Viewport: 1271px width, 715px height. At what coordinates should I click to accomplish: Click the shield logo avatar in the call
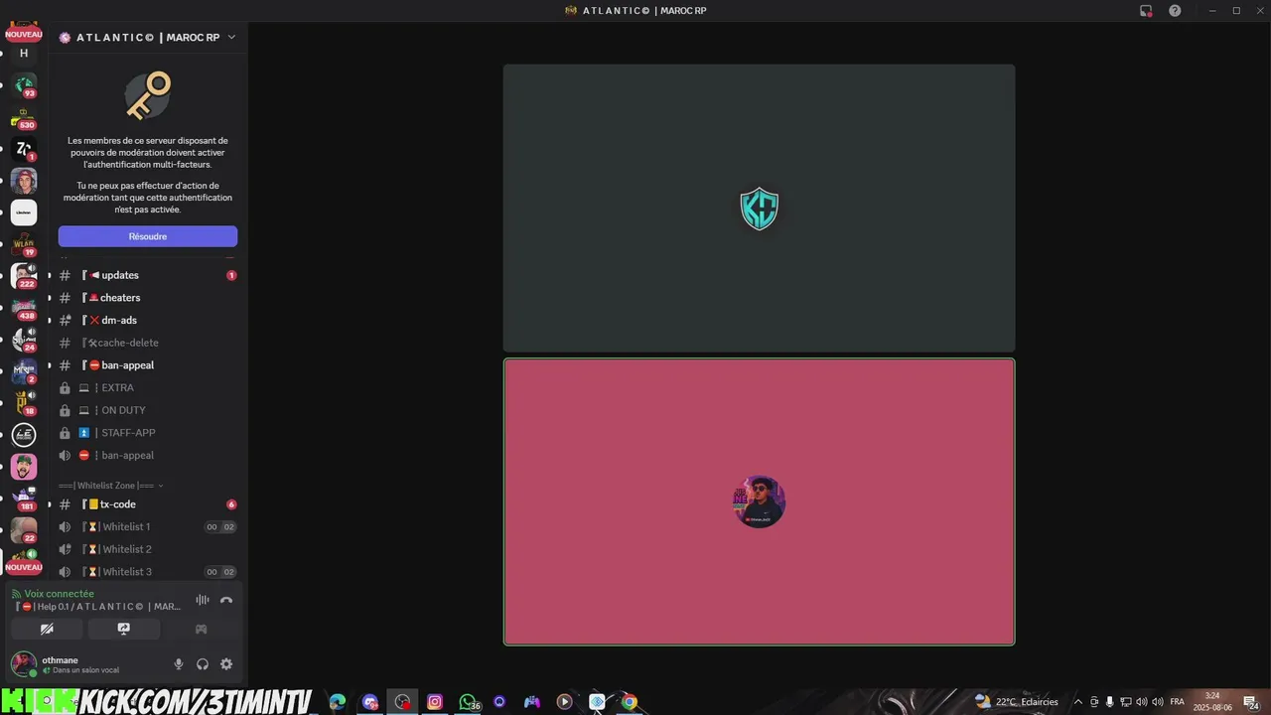(x=759, y=209)
